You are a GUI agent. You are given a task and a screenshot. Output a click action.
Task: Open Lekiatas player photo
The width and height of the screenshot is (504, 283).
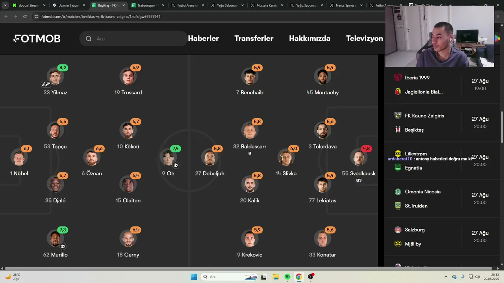click(x=322, y=184)
